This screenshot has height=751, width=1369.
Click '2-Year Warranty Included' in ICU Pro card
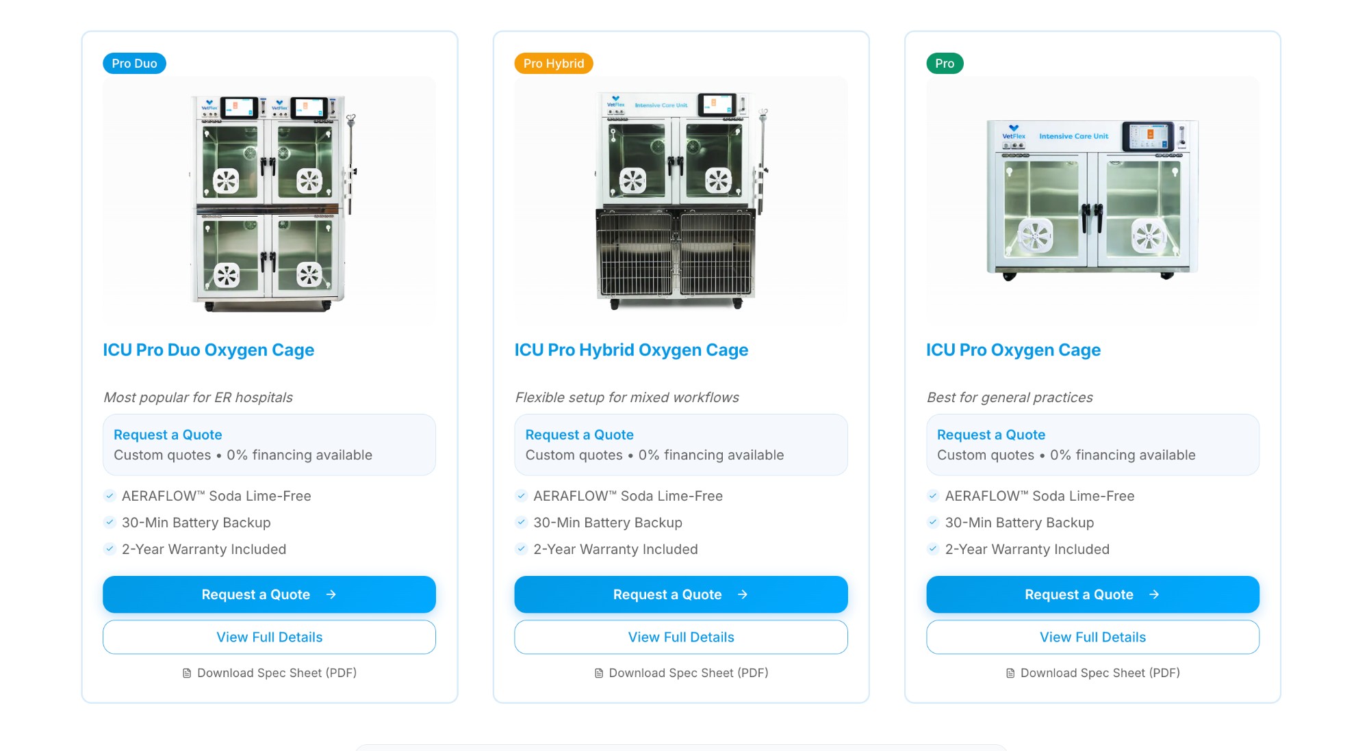pyautogui.click(x=1027, y=550)
